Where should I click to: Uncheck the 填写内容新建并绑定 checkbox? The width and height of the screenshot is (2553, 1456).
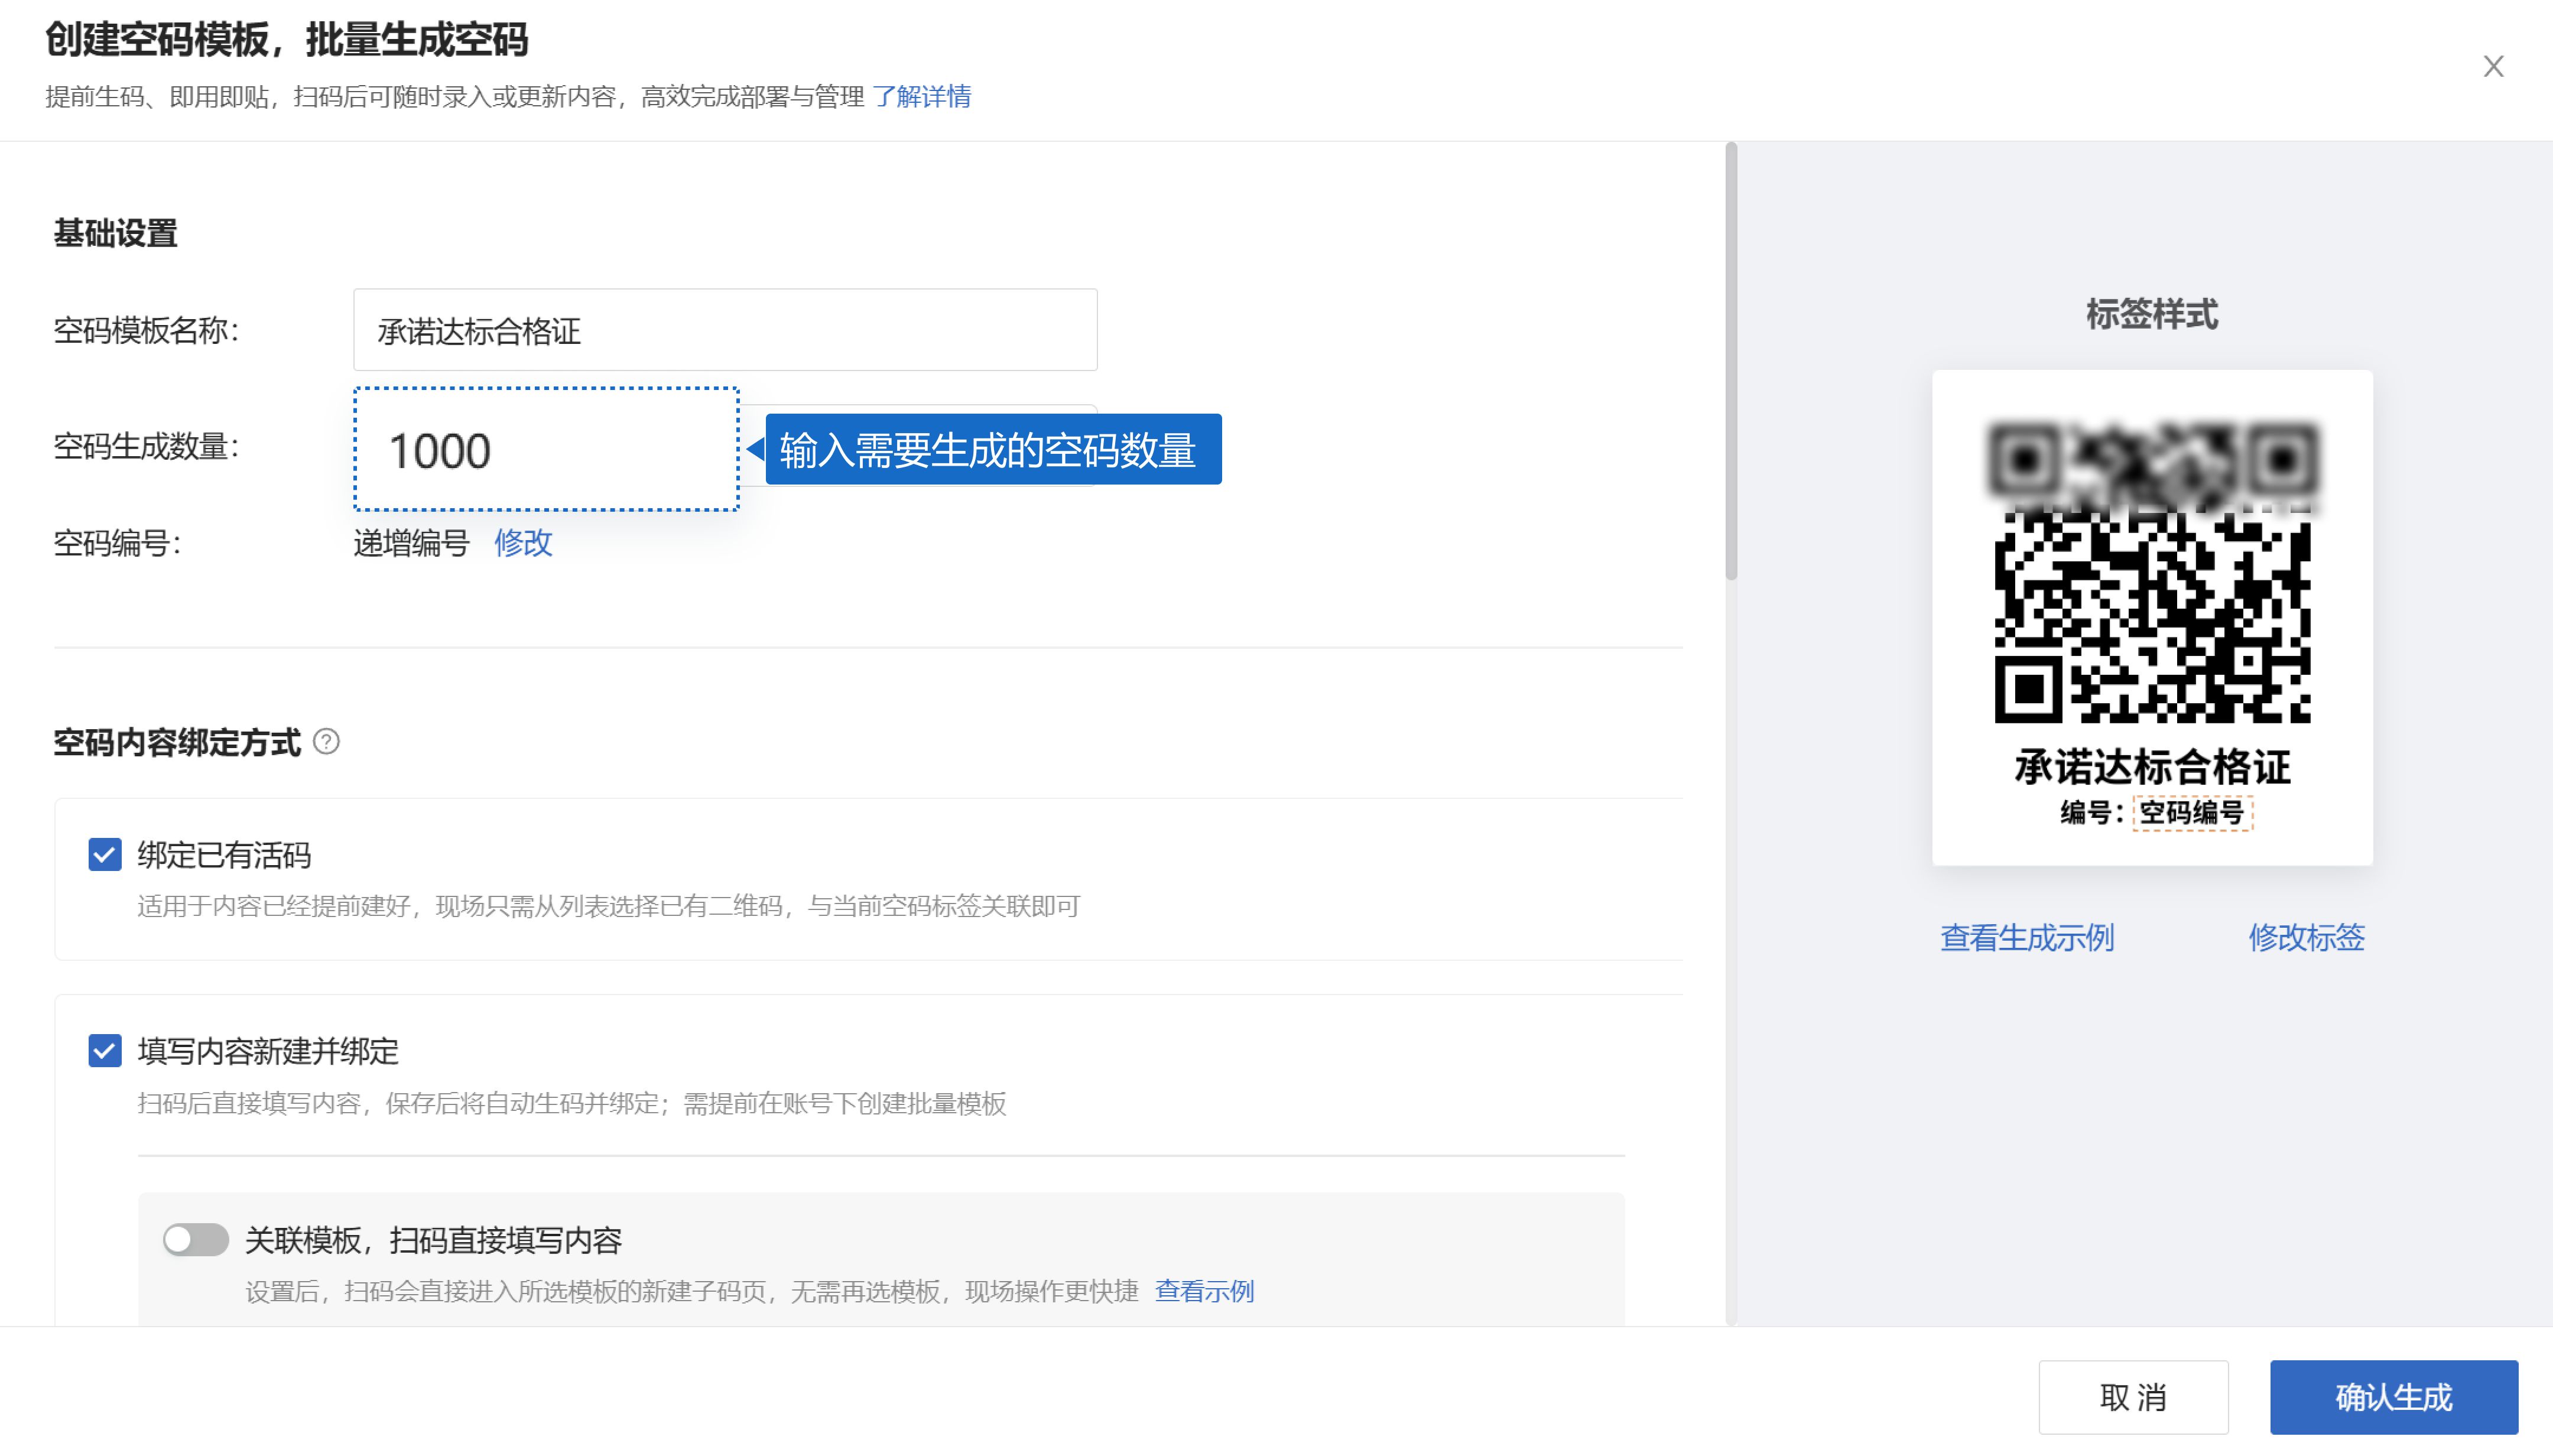point(105,1051)
